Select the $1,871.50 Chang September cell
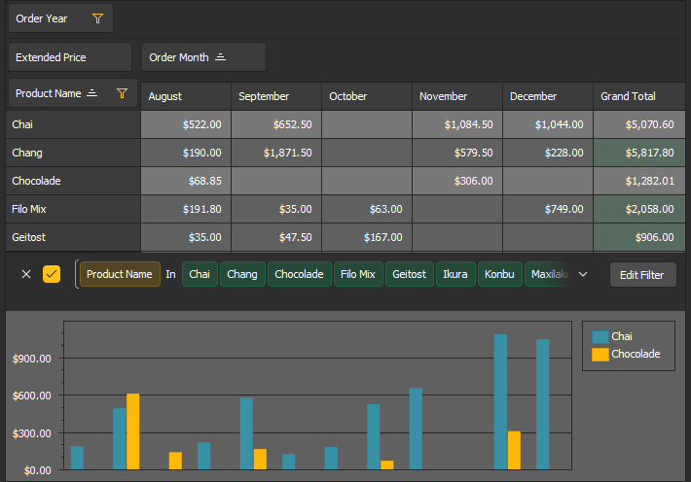This screenshot has width=691, height=482. pos(276,153)
